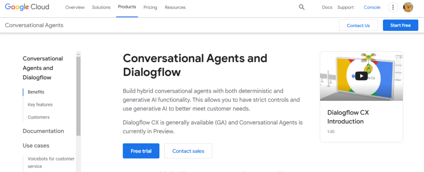The image size is (424, 172).
Task: Open the three-dot more options menu
Action: tap(393, 7)
